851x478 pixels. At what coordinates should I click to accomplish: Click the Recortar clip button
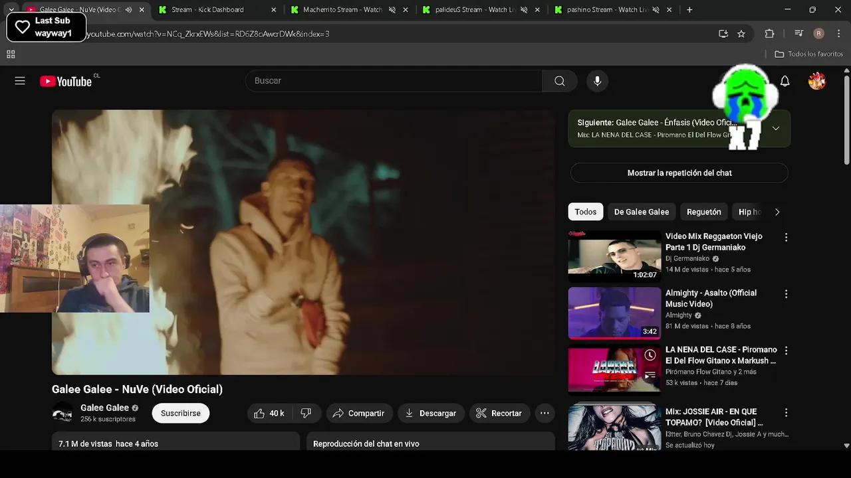click(x=499, y=413)
